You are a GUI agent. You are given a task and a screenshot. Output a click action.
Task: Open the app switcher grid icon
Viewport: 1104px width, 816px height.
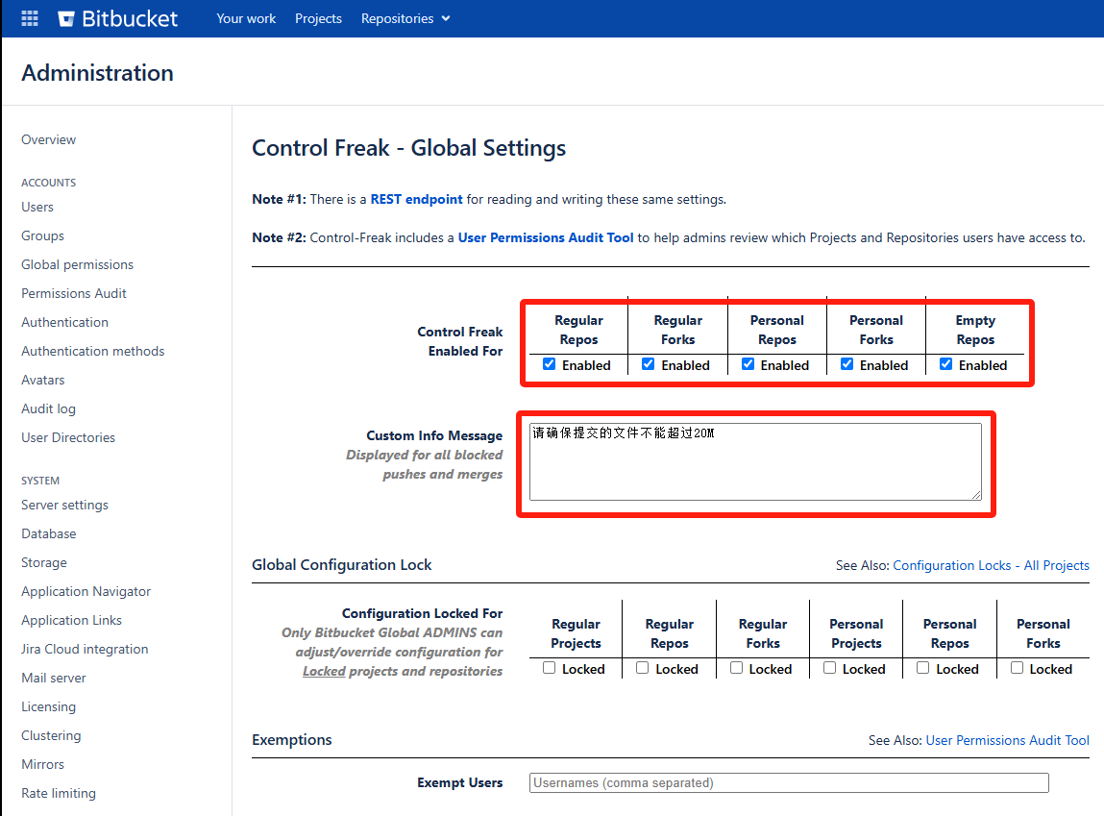(x=30, y=18)
